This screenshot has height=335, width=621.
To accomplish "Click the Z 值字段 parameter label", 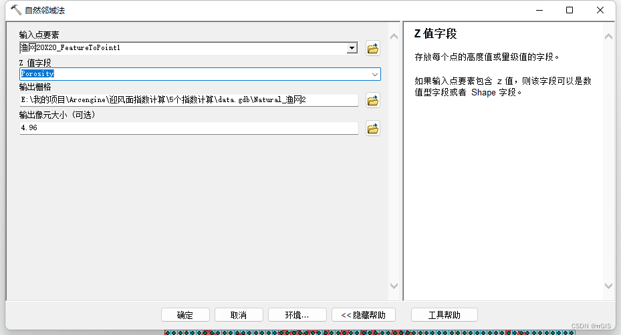I will [35, 63].
